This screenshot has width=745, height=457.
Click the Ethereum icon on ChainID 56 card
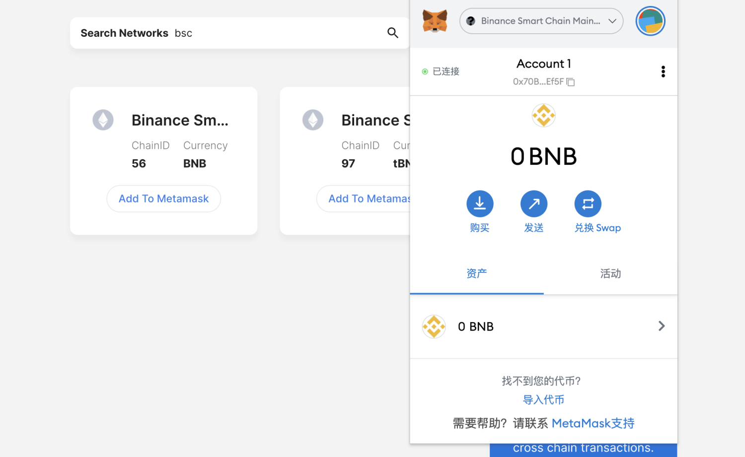pos(103,120)
